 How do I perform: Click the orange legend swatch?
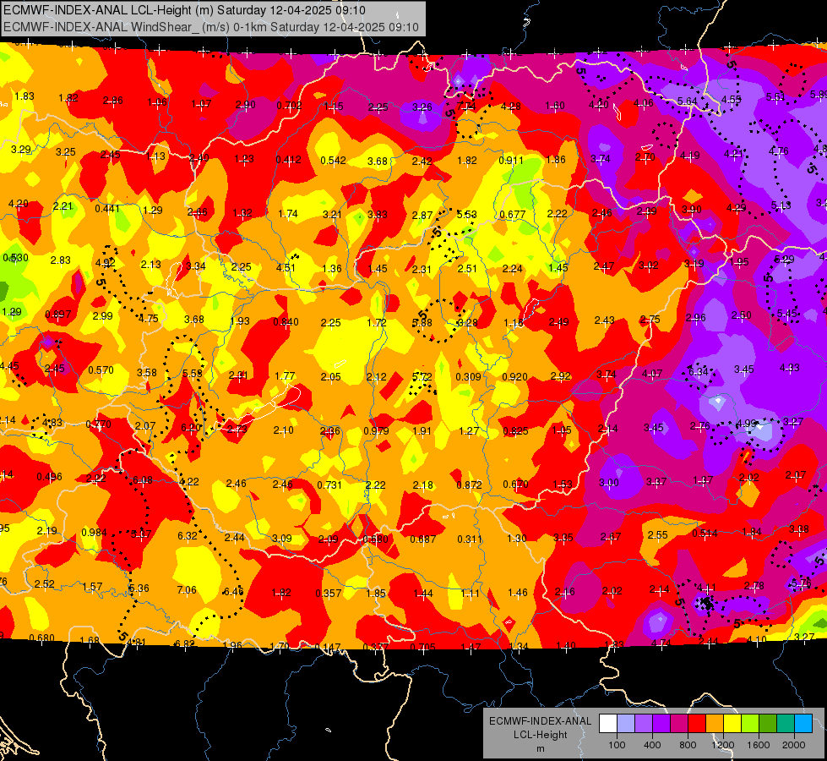(x=715, y=724)
